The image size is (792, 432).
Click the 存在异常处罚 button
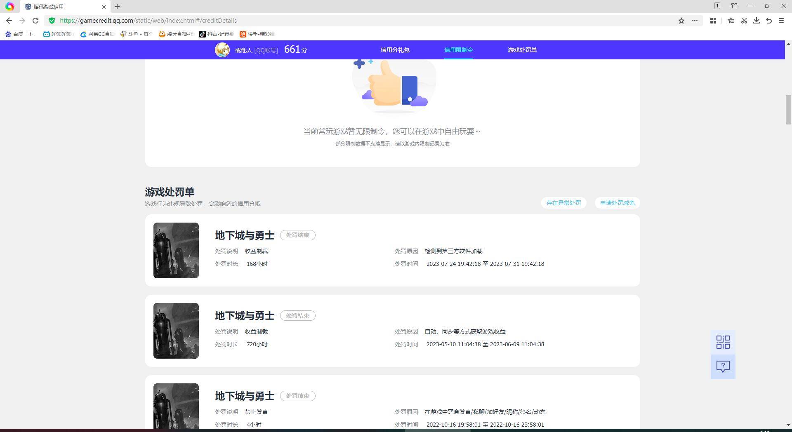(x=563, y=203)
